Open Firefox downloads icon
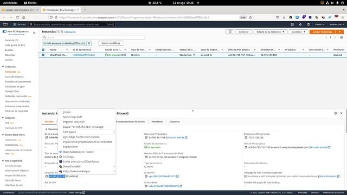The image size is (347, 195). coord(284,17)
